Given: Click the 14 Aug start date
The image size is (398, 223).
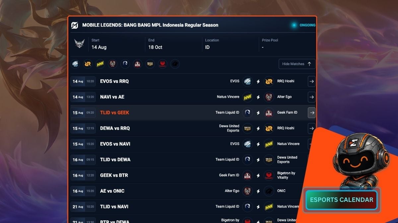Looking at the screenshot, I should (x=99, y=47).
